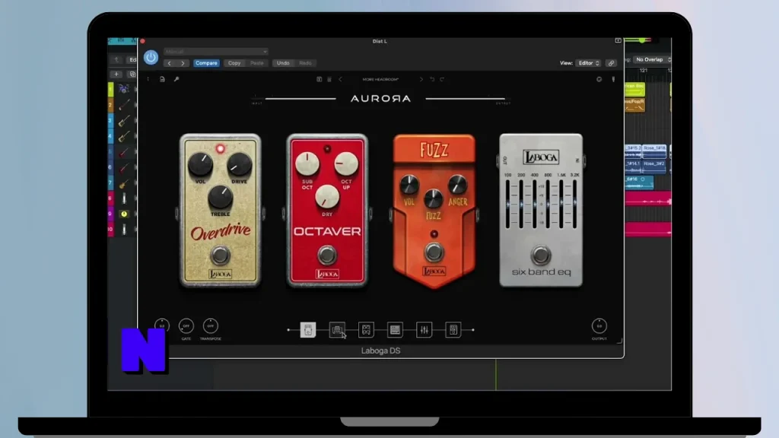This screenshot has width=779, height=438.
Task: Select guitar track 7 icon
Action: point(124,183)
